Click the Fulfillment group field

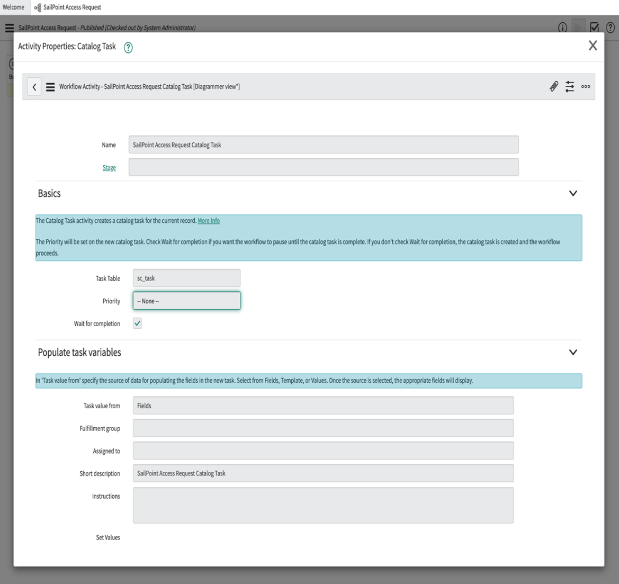click(324, 428)
